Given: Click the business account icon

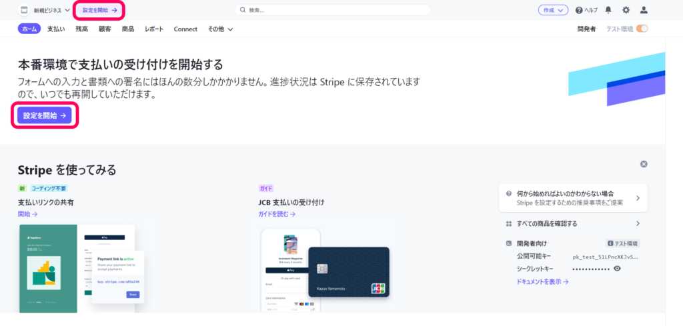Looking at the screenshot, I should [22, 10].
